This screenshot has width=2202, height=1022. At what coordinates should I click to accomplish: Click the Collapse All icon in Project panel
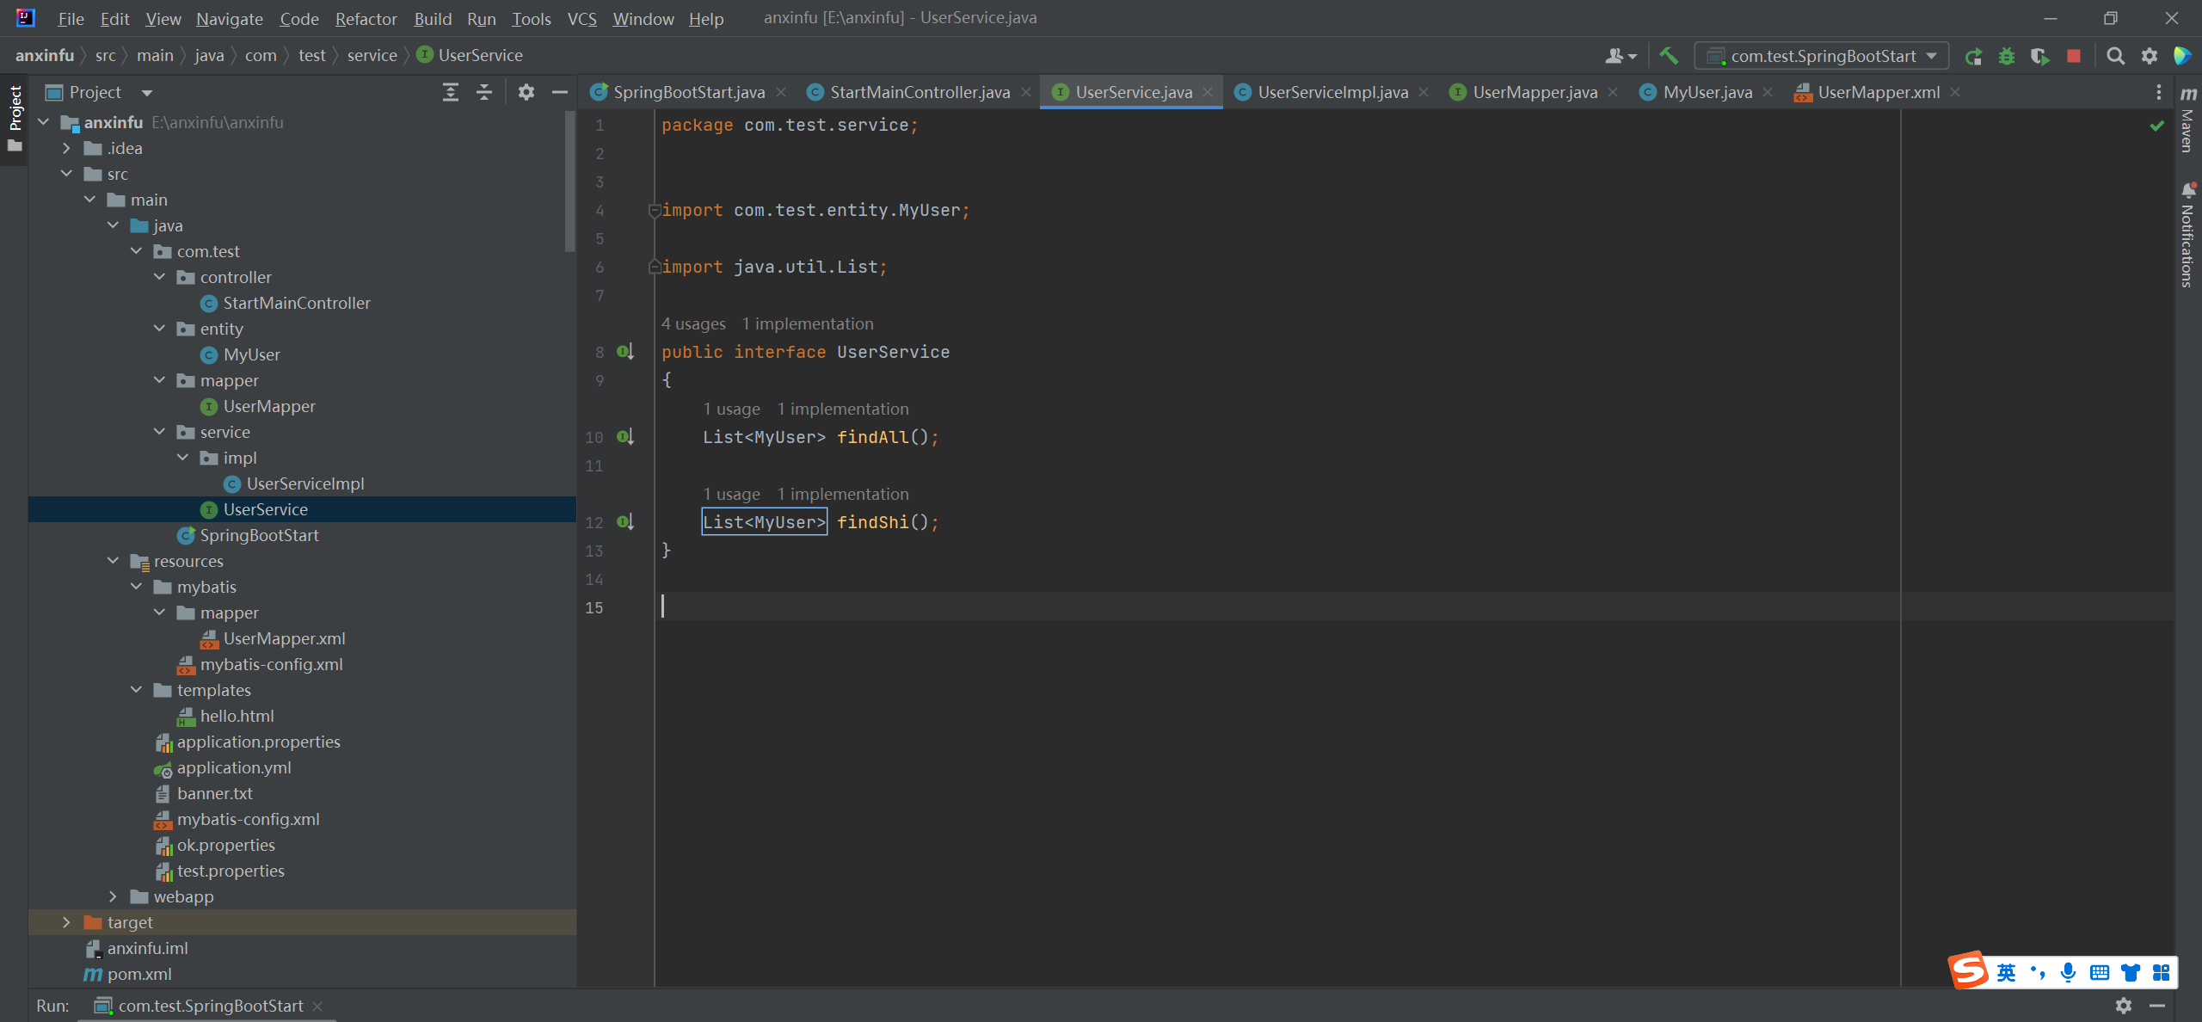pos(484,92)
